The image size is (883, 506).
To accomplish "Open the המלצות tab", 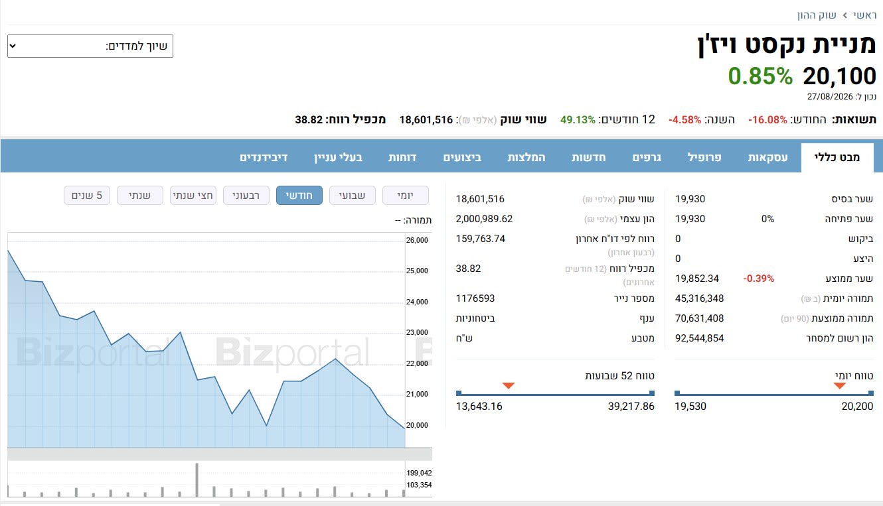I will pyautogui.click(x=526, y=157).
